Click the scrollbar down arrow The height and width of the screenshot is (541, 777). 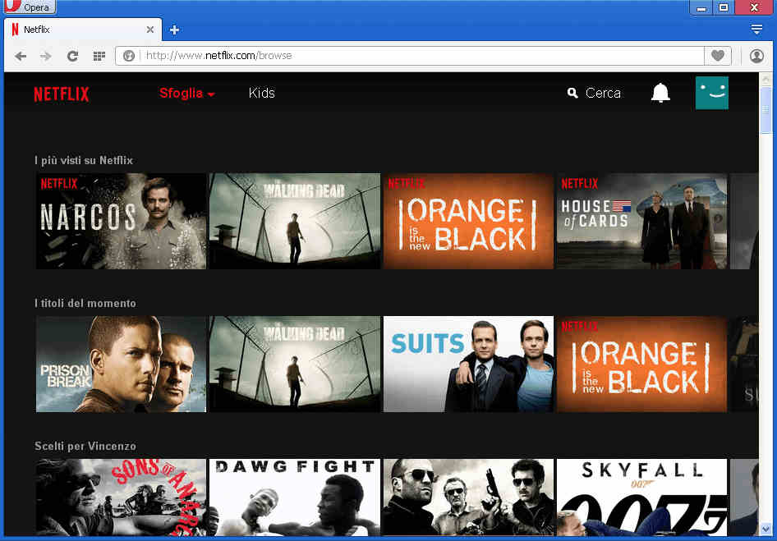(766, 530)
